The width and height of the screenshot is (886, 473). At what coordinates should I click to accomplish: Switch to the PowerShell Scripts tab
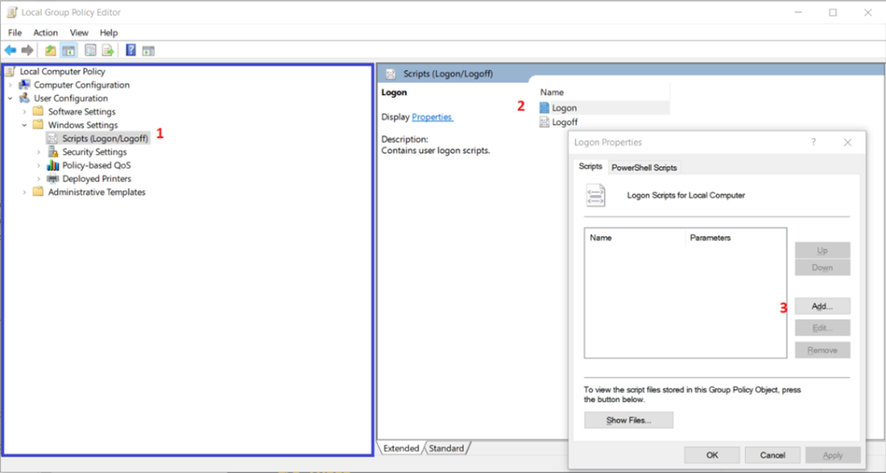(645, 167)
